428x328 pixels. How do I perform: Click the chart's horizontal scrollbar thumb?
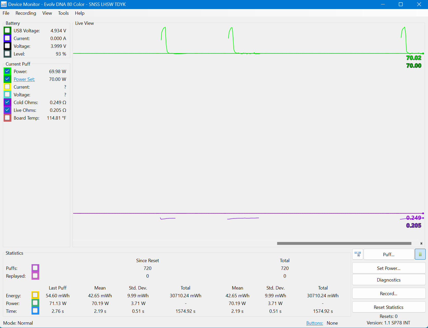click(344, 243)
